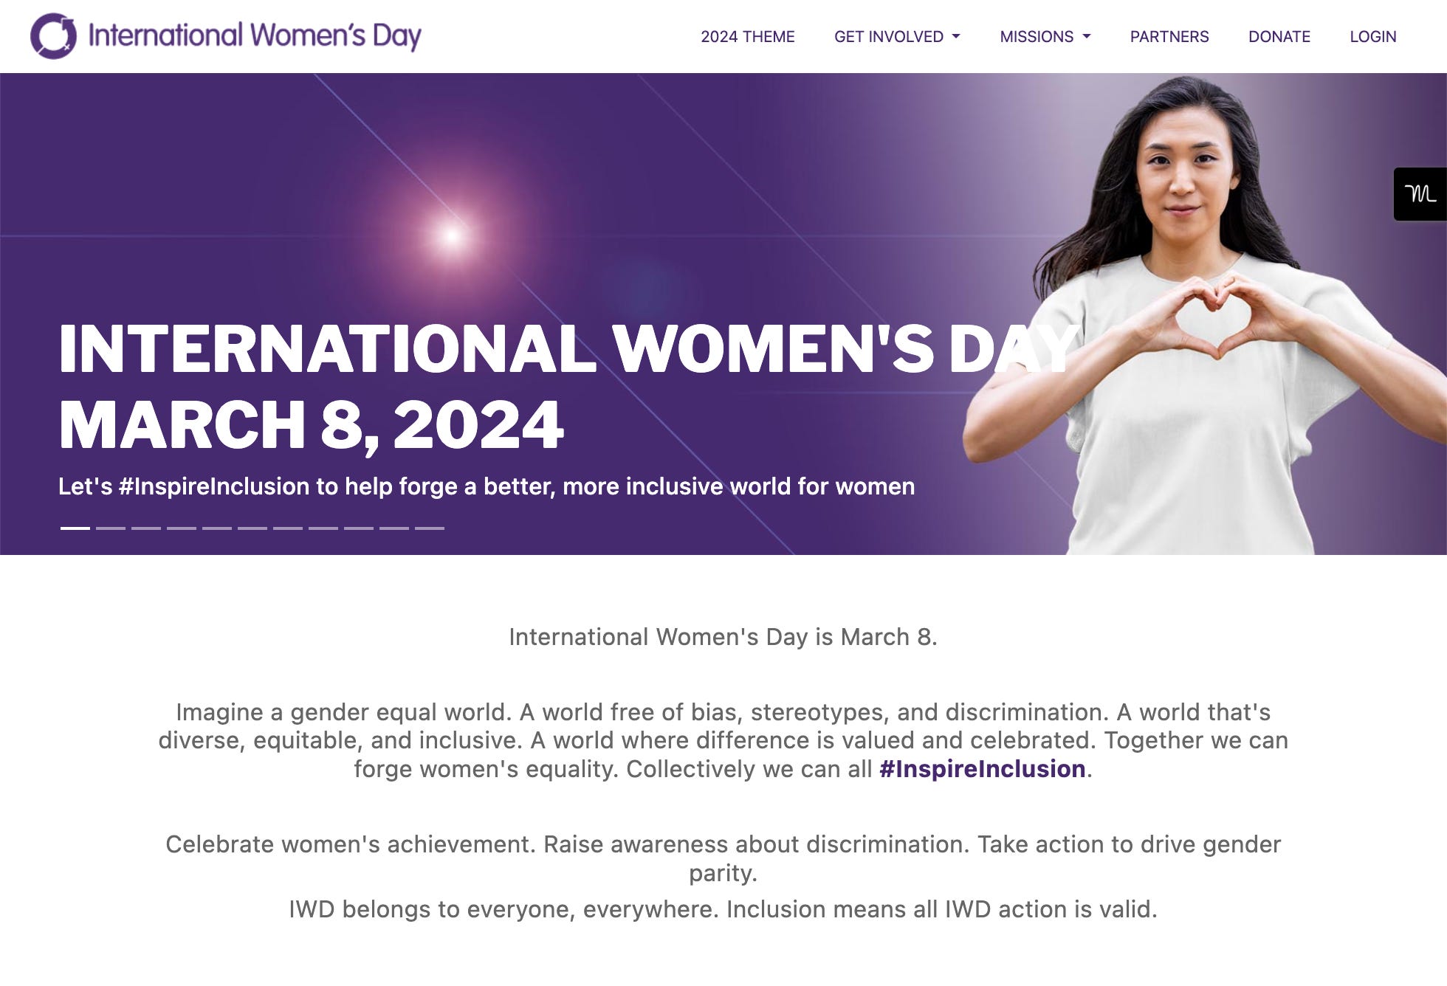Click 'International Women's Day is March 8.' text

723,637
